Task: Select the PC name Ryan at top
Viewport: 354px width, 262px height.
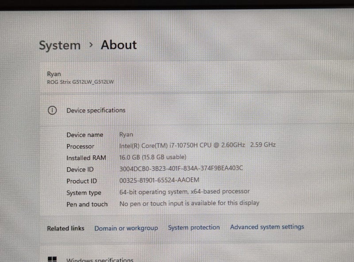Action: (54, 74)
